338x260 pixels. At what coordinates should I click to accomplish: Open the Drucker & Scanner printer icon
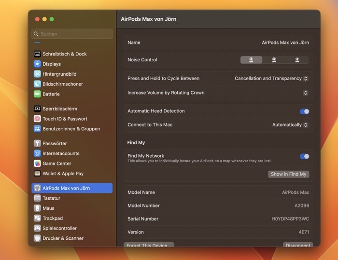37,238
